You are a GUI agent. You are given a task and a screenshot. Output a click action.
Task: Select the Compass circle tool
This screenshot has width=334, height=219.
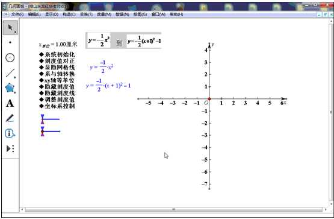click(10, 58)
